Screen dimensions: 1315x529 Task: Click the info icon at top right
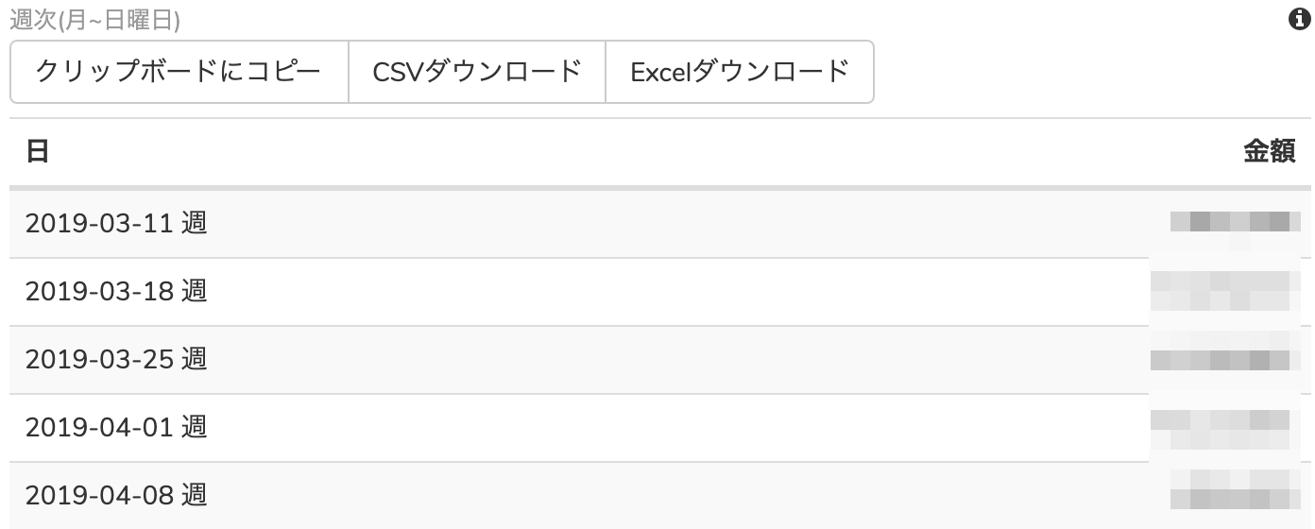1300,20
